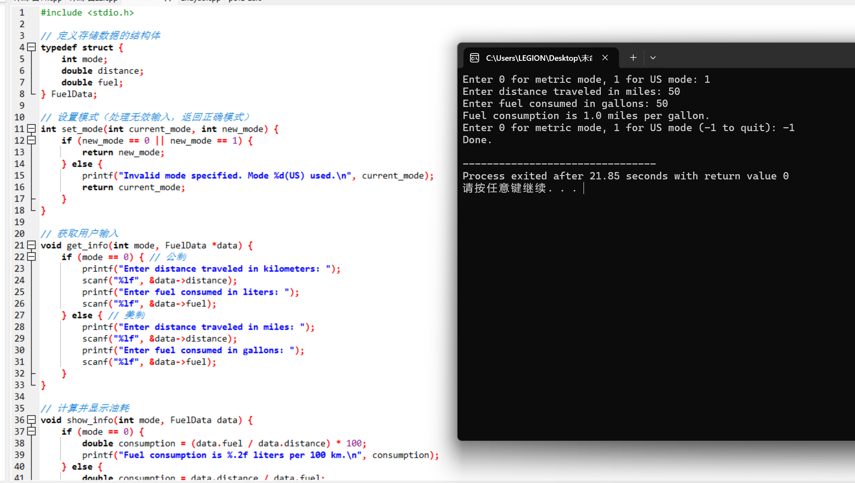This screenshot has height=483, width=855.
Task: Collapse the show_info function fold at line 36
Action: (32, 420)
